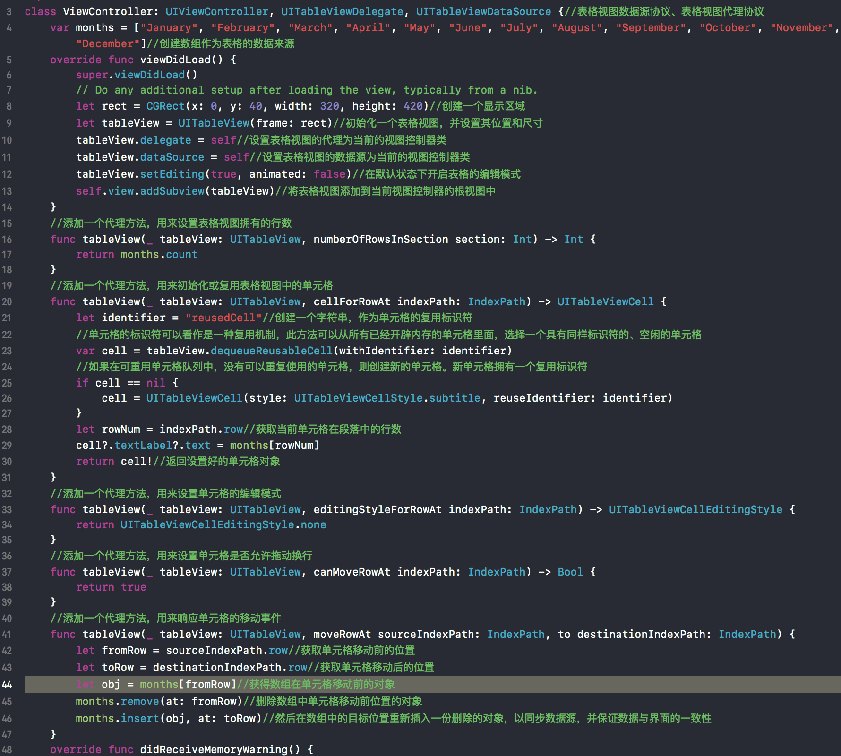Click numberOfRowsInSection parameter label
Screen dimensions: 841x756
pyautogui.click(x=380, y=239)
